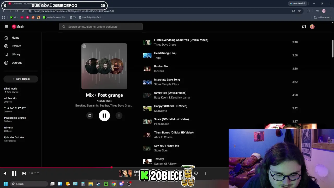
Task: Click the Ask Gemini button
Action: coord(297,3)
